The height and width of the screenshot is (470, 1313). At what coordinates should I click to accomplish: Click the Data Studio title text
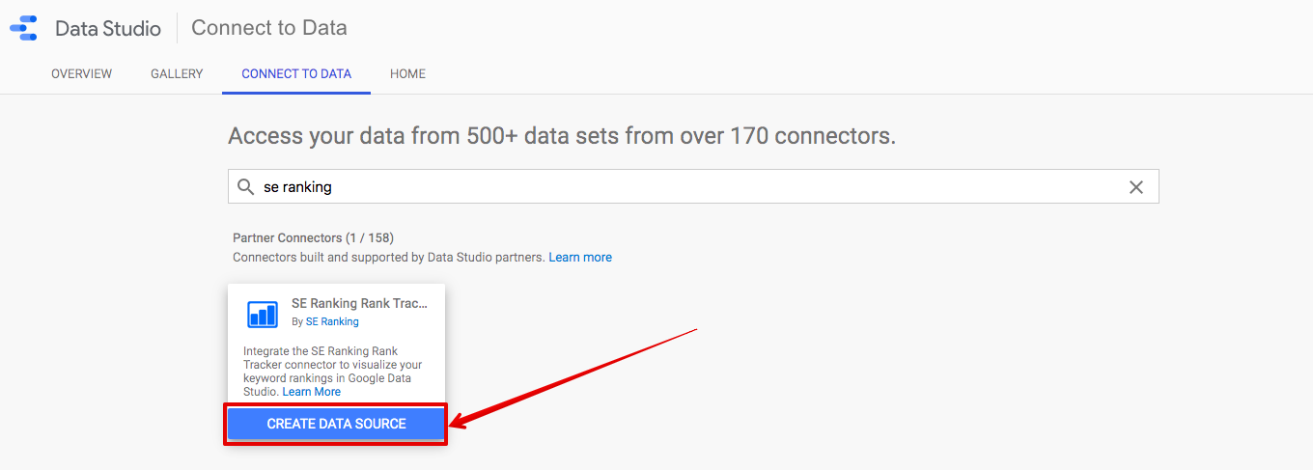(x=108, y=28)
